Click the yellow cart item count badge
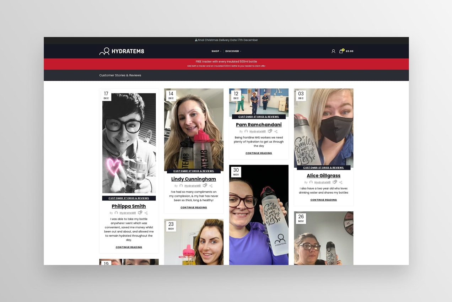452x302 pixels. (x=343, y=49)
